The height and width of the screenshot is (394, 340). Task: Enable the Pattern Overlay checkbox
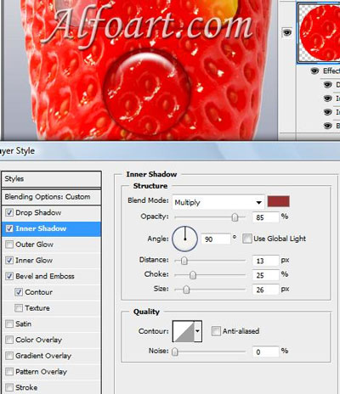coord(9,371)
